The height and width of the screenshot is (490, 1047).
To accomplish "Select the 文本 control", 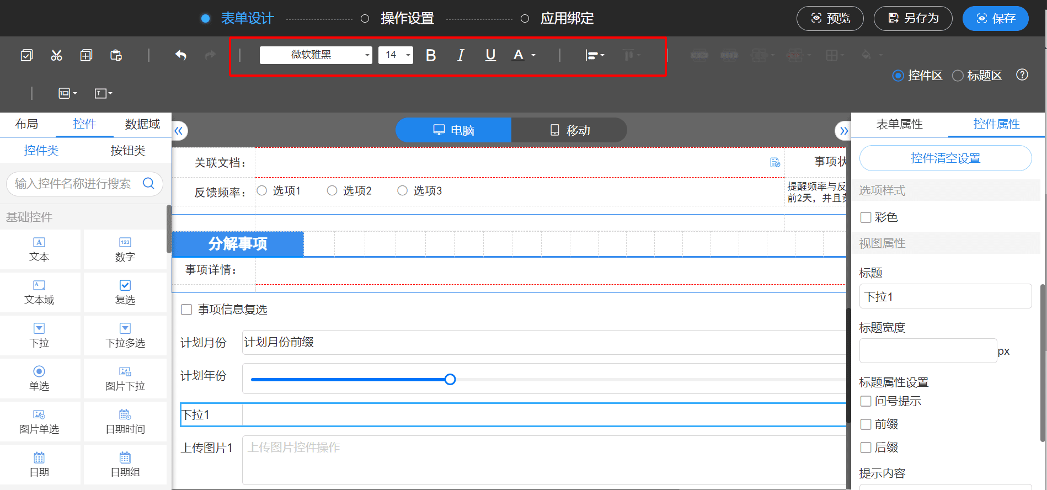I will [39, 249].
